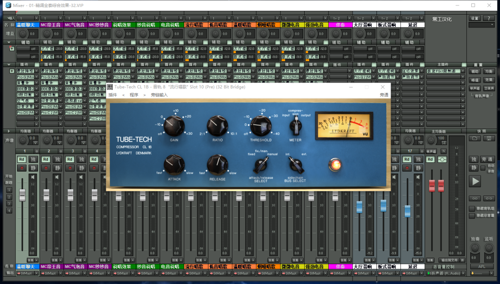Screen dimensions: 500x284
Task: Click the unlink faders icon
Action: (489, 198)
